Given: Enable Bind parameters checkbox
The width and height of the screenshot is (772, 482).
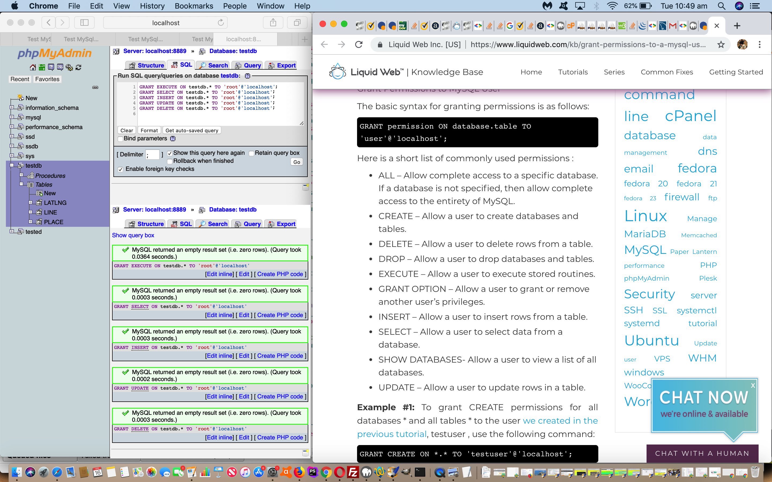Looking at the screenshot, I should [x=120, y=139].
